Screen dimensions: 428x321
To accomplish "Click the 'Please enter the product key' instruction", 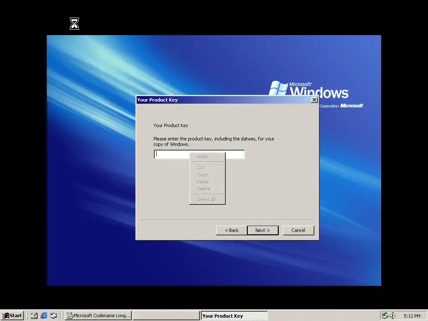I will (x=214, y=141).
